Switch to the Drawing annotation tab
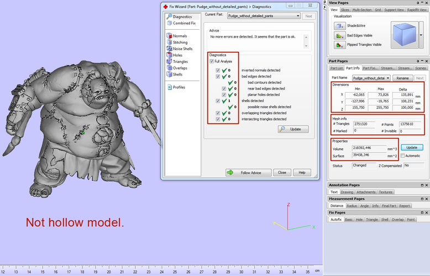Viewport: 430px width, 276px height. tap(347, 192)
